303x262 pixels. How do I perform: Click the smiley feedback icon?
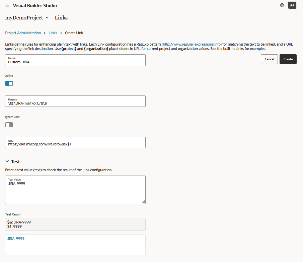tap(282, 5)
